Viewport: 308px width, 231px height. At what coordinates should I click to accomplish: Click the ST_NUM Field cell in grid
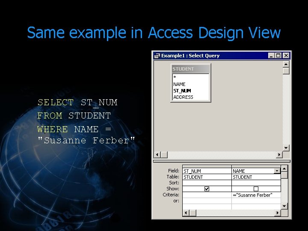pos(207,171)
